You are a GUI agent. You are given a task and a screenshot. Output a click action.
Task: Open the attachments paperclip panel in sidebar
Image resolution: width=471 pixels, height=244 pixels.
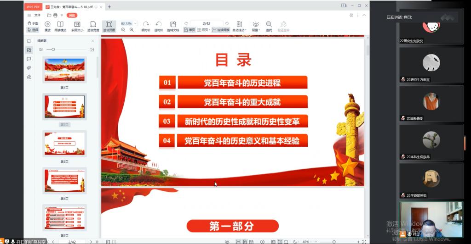coord(29,68)
